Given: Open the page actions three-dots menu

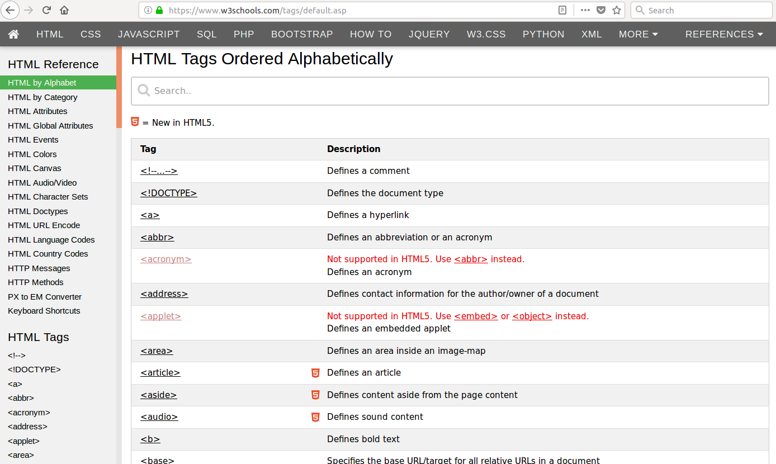Looking at the screenshot, I should [585, 10].
